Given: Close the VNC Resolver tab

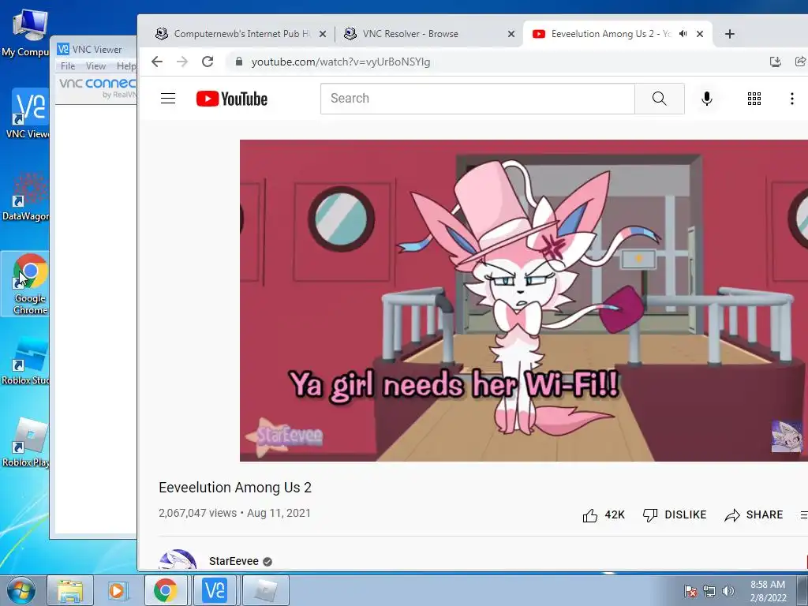Looking at the screenshot, I should (511, 34).
